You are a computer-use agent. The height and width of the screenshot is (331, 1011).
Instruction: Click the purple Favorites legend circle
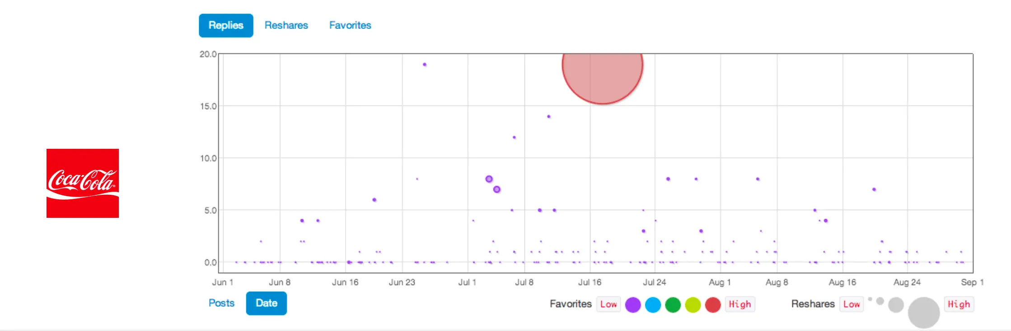[x=633, y=305]
